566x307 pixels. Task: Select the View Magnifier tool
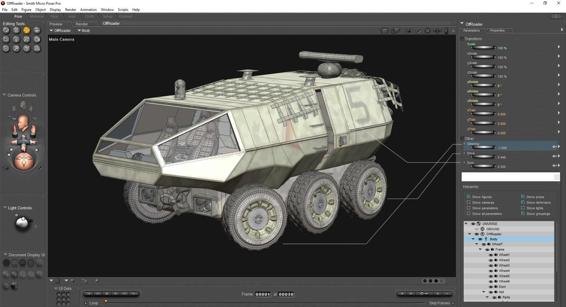[x=16, y=48]
